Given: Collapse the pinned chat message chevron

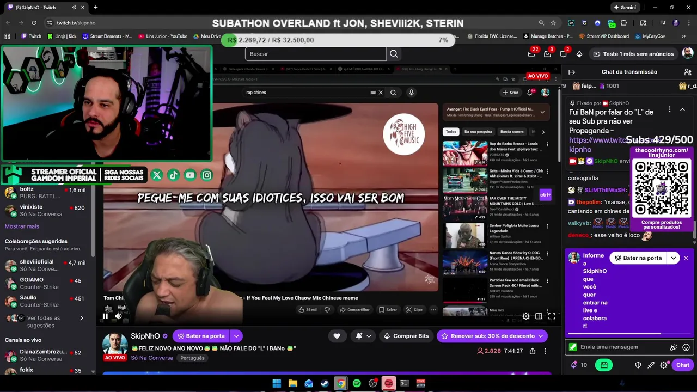Looking at the screenshot, I should click(682, 109).
